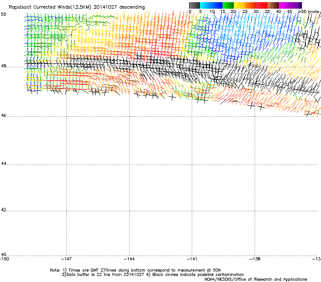Click the yellow 20-25 knots legend segment
Viewport: 321px width, 282px height.
pos(239,5)
